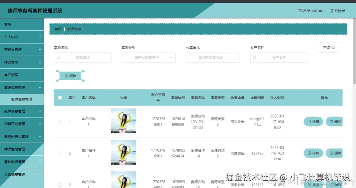Click 同意收案 in row 2

(x=237, y=153)
